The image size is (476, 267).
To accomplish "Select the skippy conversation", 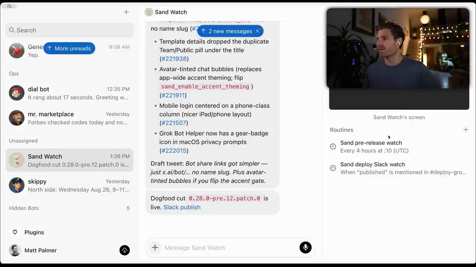I will click(69, 185).
